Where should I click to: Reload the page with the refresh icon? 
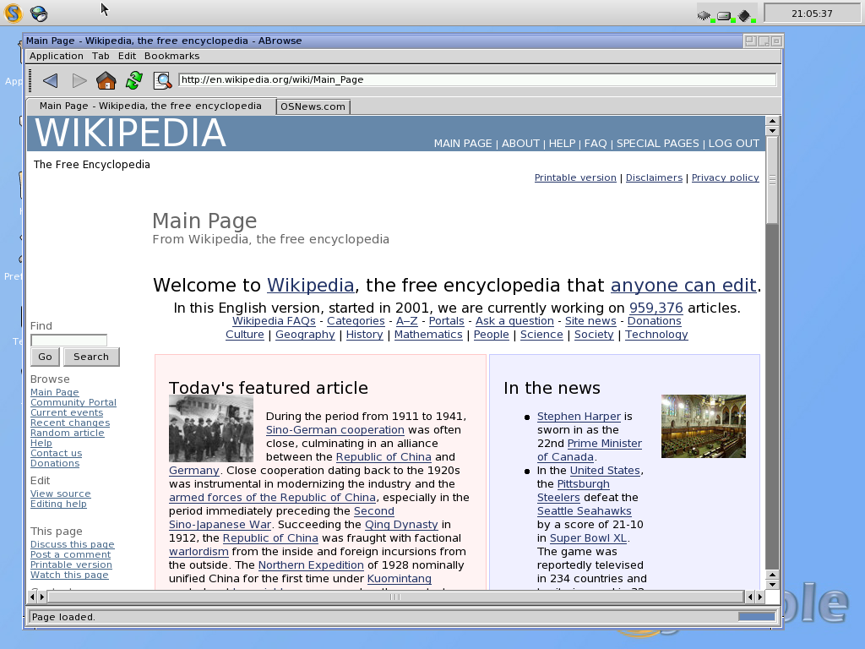(133, 80)
